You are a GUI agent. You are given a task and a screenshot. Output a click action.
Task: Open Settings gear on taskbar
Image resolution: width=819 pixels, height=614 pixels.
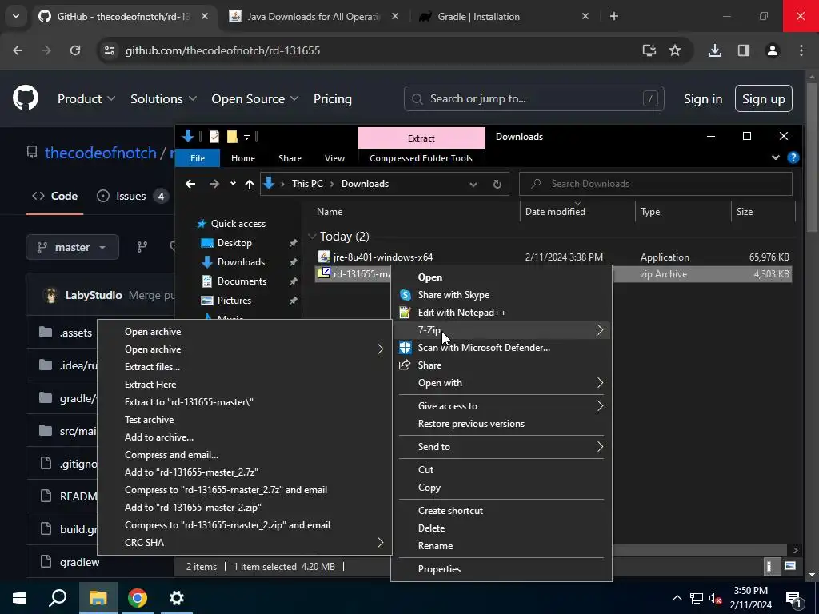pos(177,598)
